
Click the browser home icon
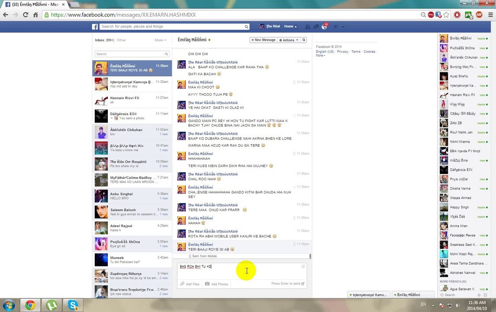(x=35, y=15)
